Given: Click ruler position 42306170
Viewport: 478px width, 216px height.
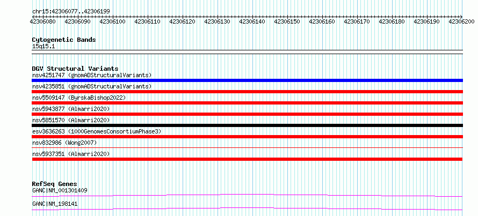Looking at the screenshot, I should tap(357, 21).
